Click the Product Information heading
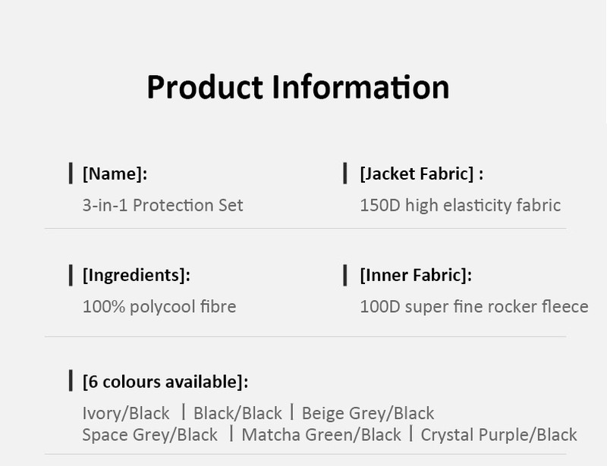 pos(297,86)
